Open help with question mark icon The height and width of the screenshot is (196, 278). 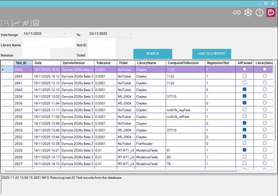pos(260,13)
